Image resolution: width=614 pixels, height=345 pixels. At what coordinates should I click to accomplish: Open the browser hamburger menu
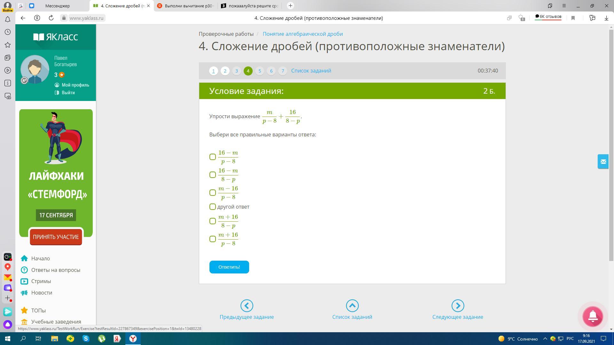(564, 6)
